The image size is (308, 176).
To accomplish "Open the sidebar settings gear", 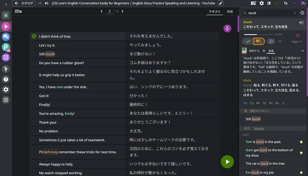I will tap(6, 89).
